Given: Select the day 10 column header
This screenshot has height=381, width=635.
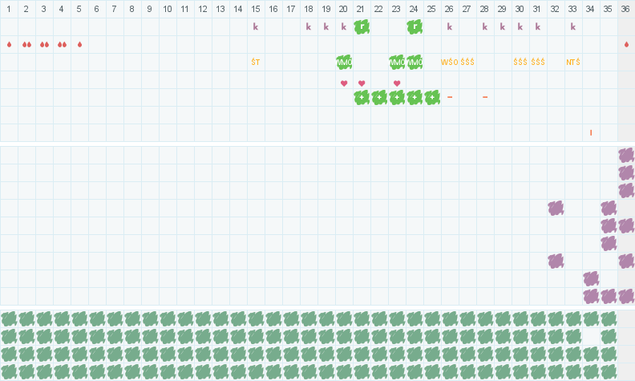Looking at the screenshot, I should [168, 8].
